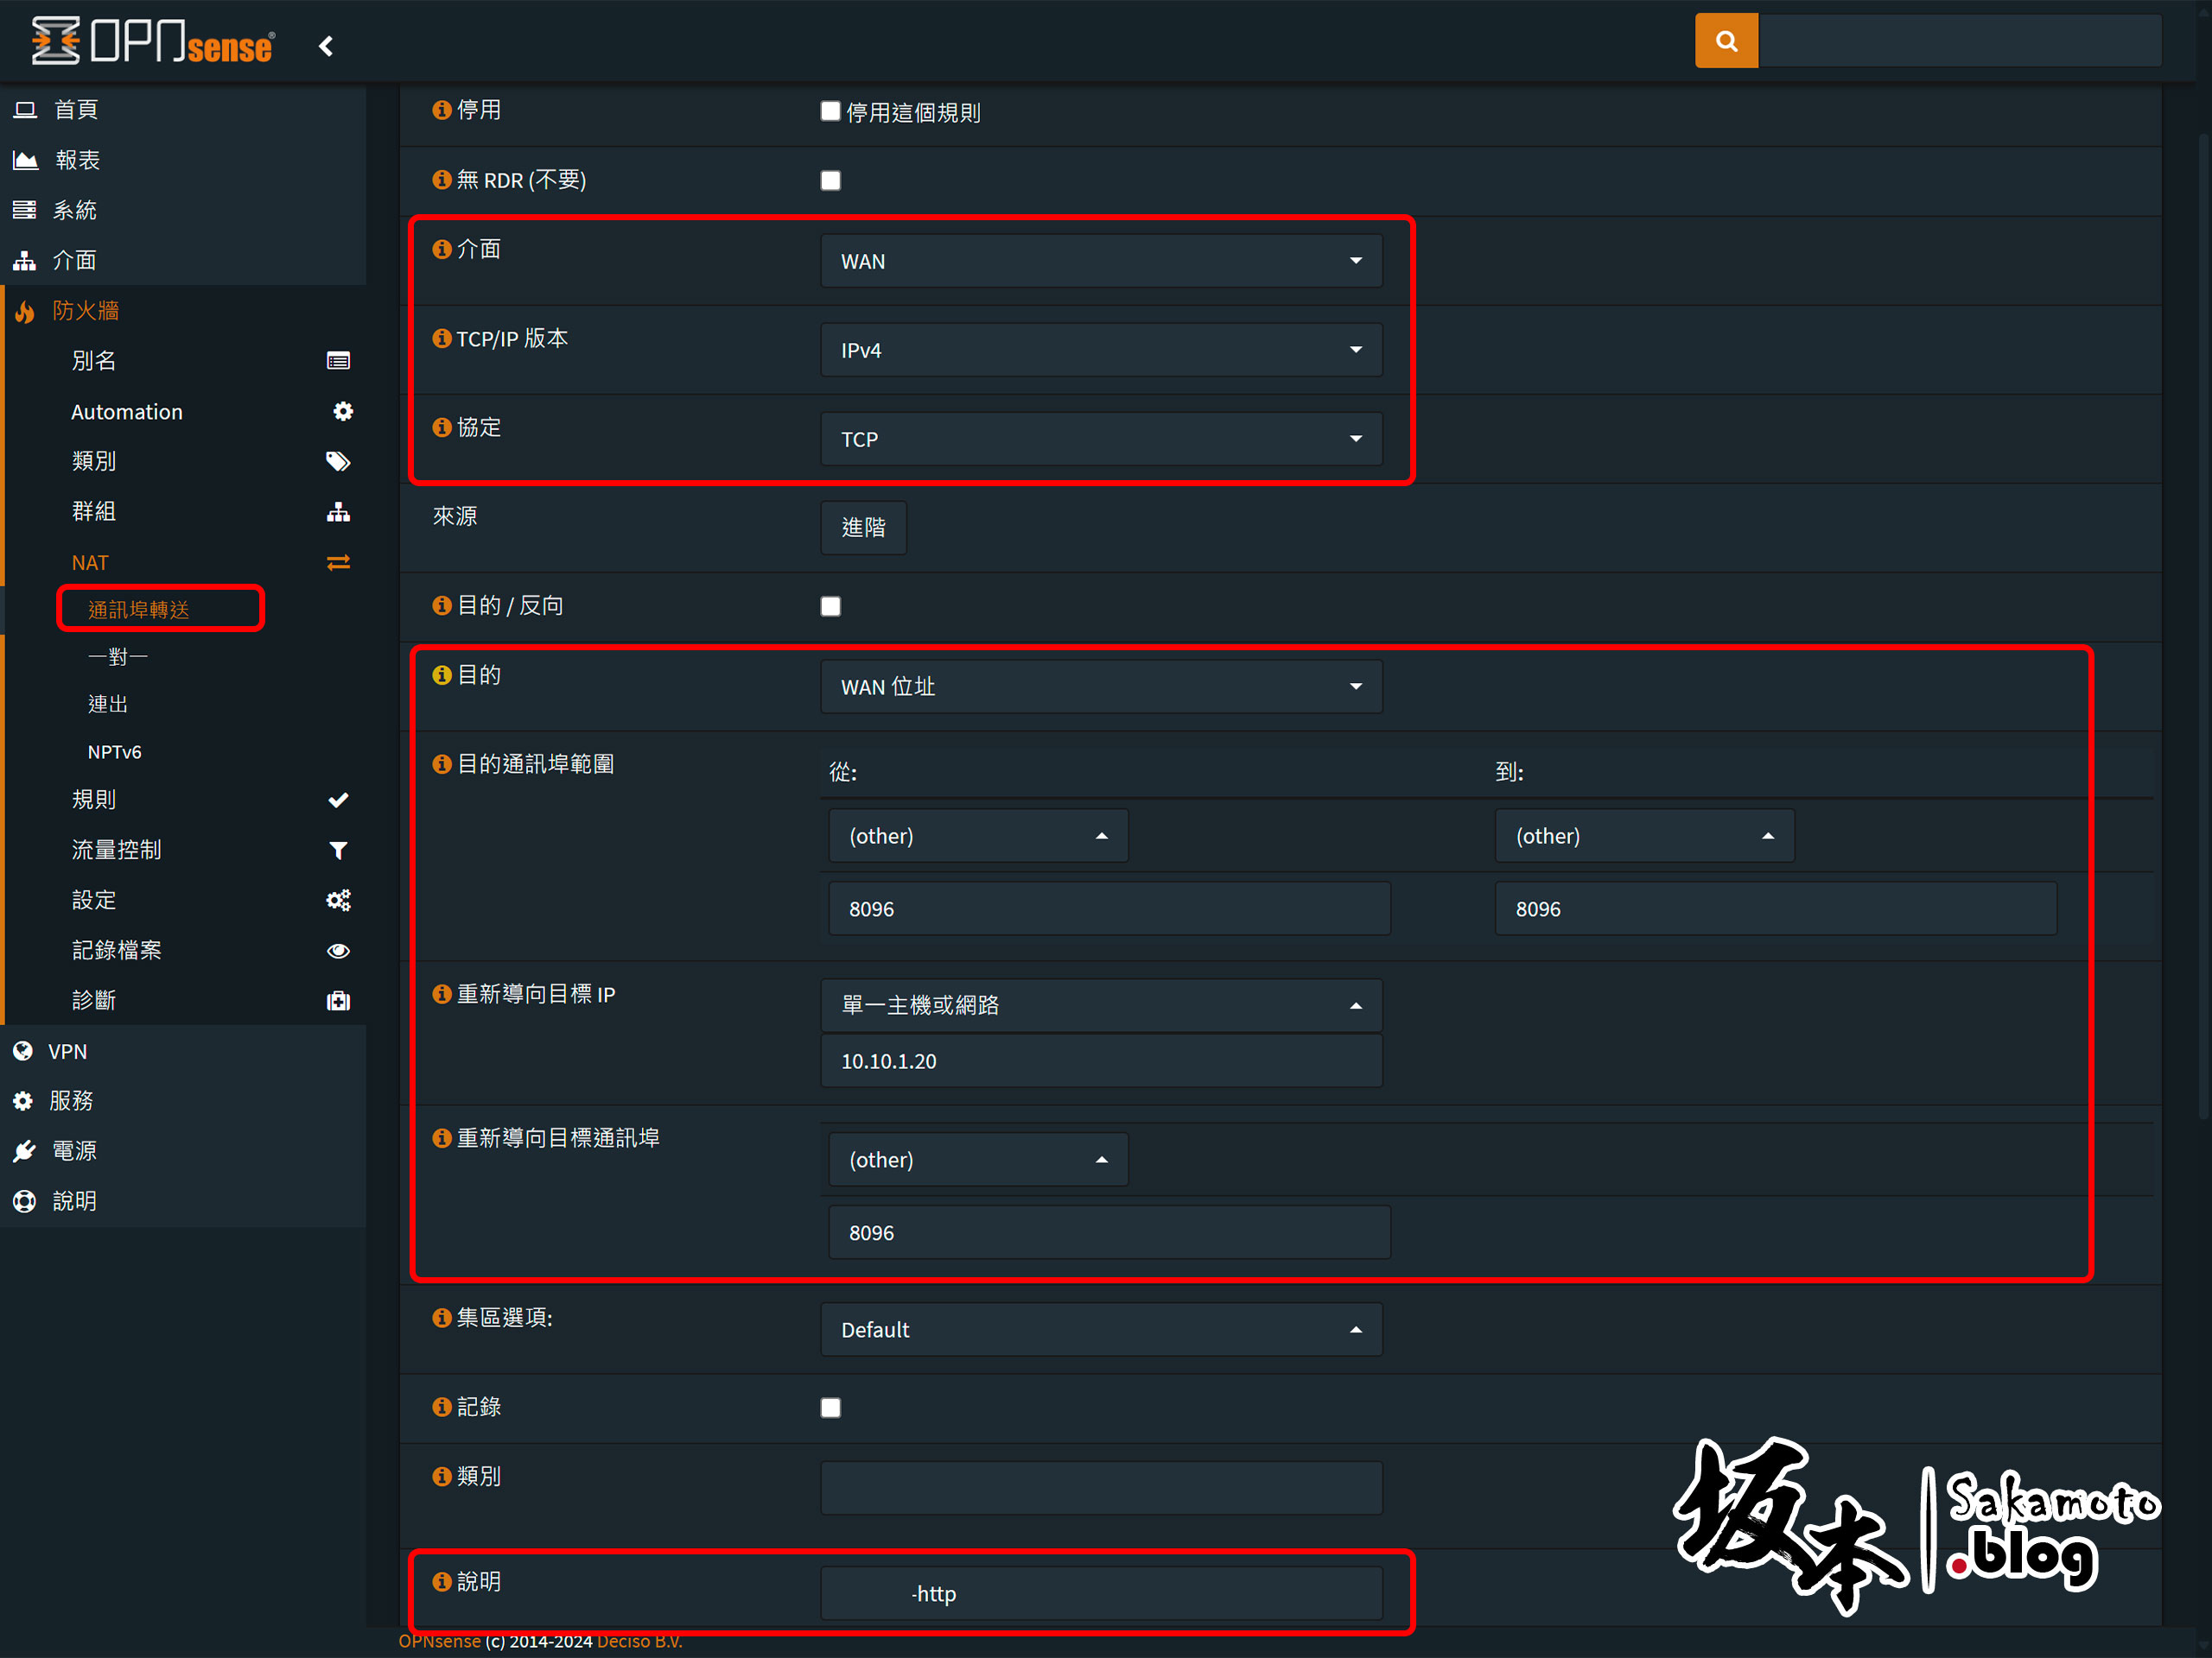Click the orange search magnifier icon

point(1725,41)
